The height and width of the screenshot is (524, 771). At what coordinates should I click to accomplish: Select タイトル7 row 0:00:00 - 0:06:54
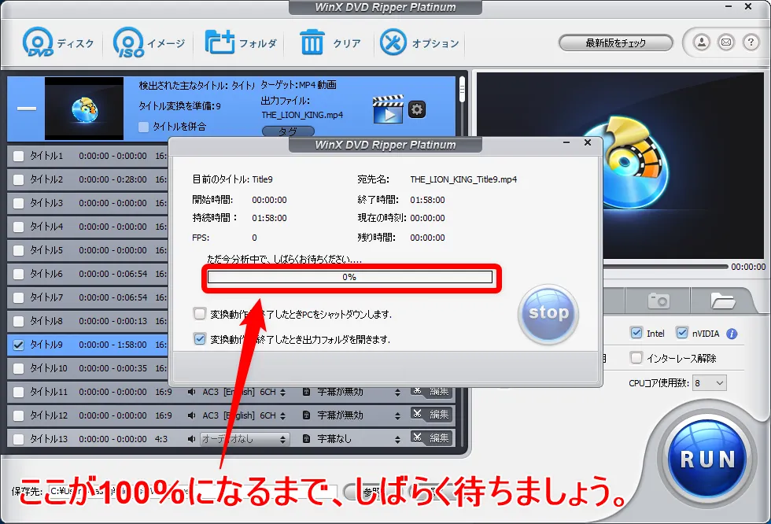(113, 297)
